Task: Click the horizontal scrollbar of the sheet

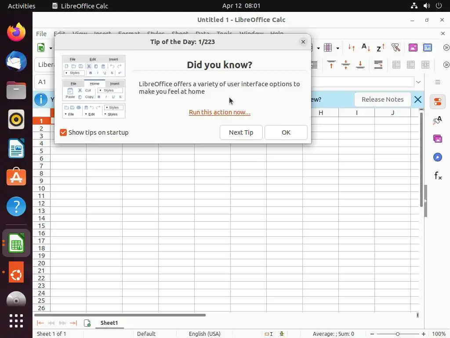Action: point(120,315)
